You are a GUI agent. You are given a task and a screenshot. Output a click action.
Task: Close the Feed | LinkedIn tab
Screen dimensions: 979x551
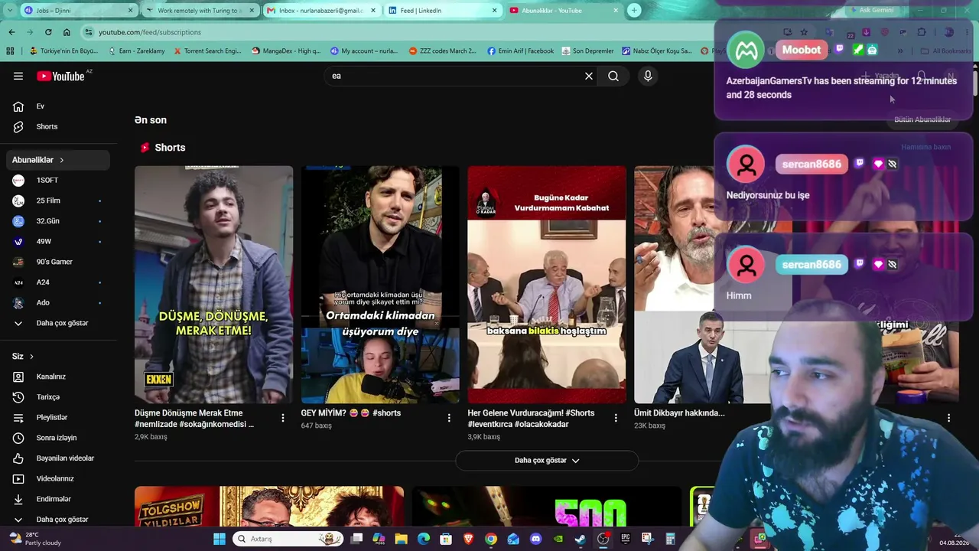(495, 10)
